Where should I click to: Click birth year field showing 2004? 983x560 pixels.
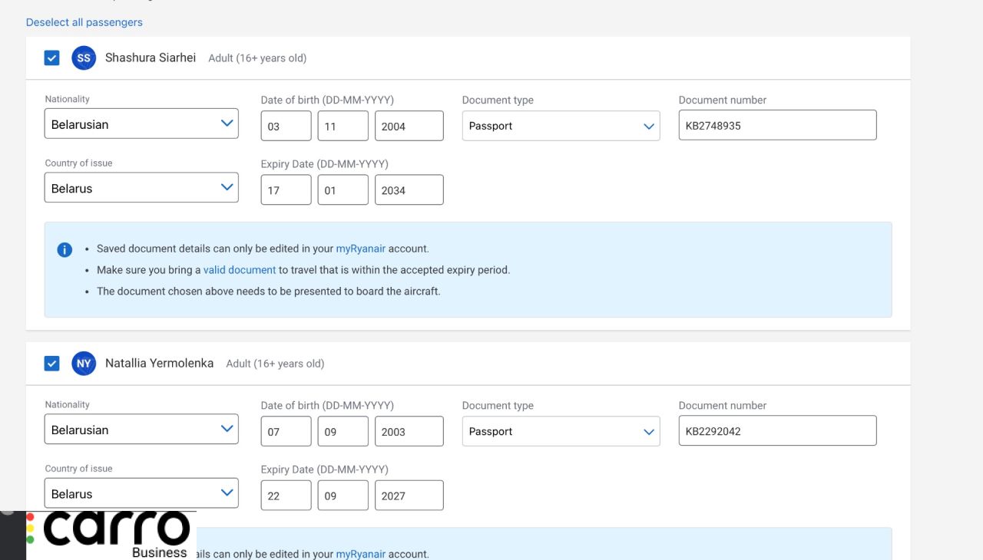pos(409,127)
